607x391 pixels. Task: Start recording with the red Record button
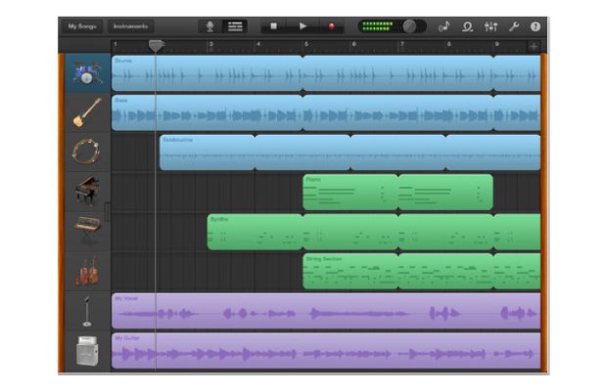click(331, 26)
